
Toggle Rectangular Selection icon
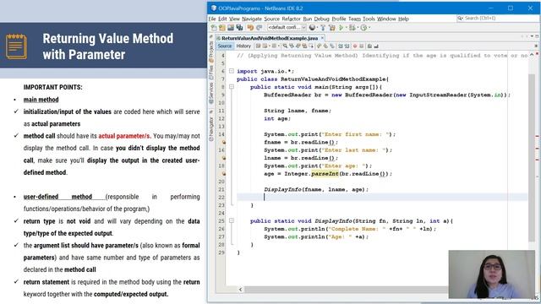pos(311,46)
